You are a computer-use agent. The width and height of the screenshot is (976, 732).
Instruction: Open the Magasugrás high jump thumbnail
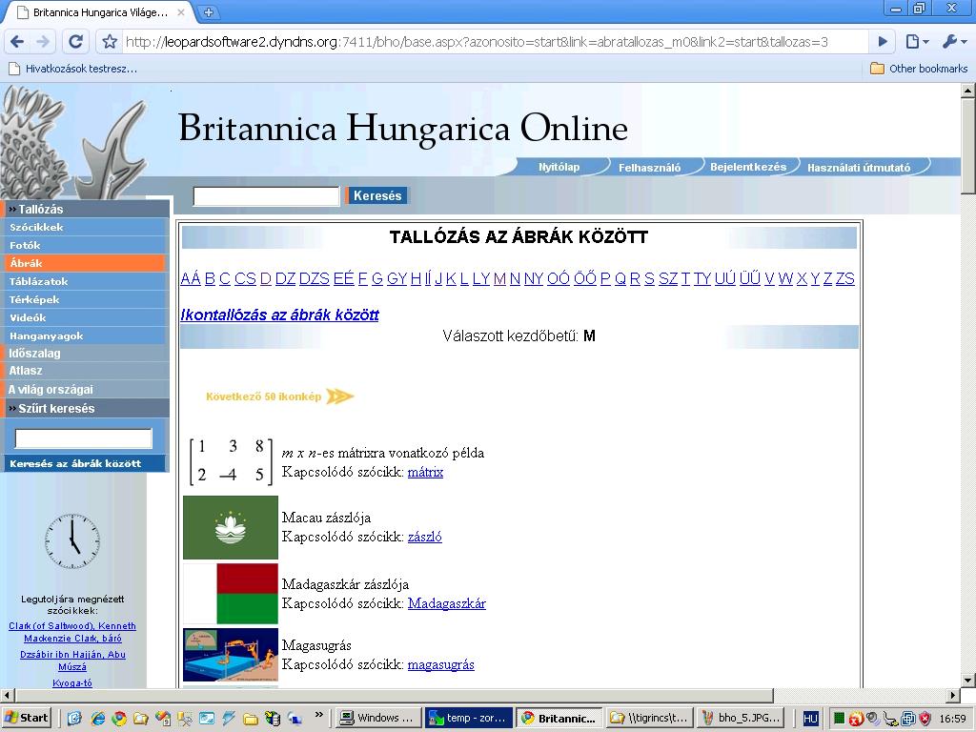pyautogui.click(x=231, y=655)
